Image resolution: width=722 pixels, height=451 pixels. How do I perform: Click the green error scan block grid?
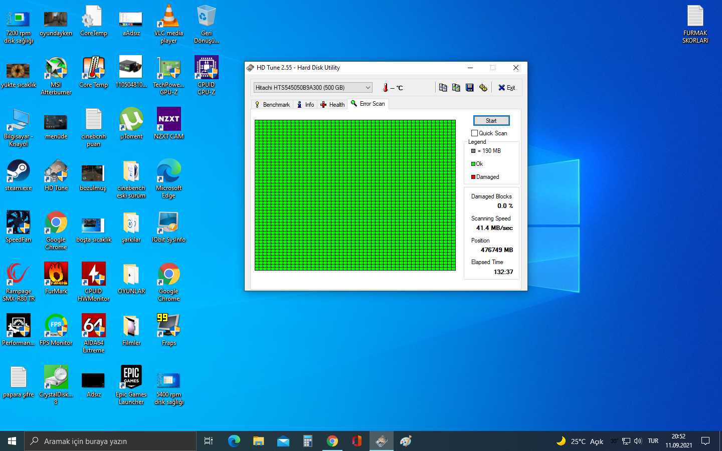(x=355, y=195)
